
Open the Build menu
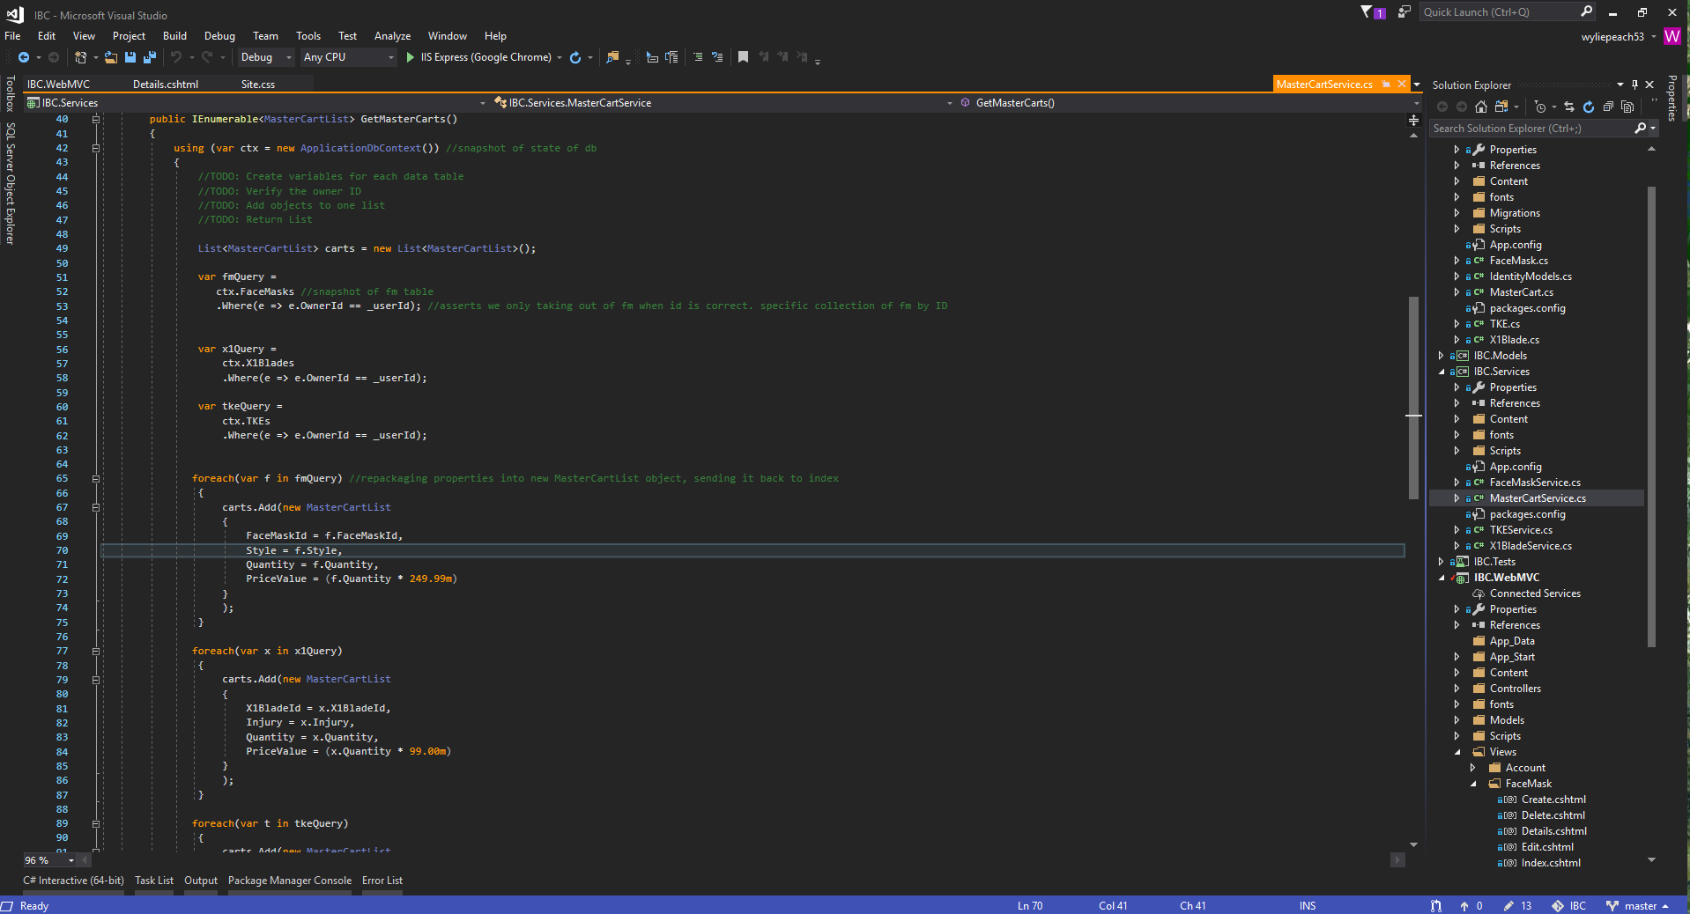174,36
